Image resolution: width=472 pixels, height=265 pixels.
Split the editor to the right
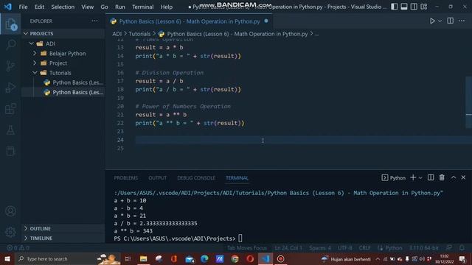pos(451,21)
